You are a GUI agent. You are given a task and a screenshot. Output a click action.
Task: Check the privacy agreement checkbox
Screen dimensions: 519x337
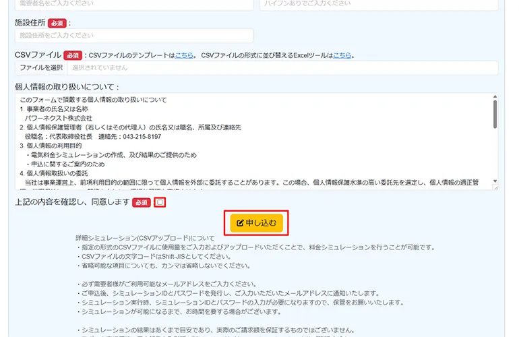(159, 202)
